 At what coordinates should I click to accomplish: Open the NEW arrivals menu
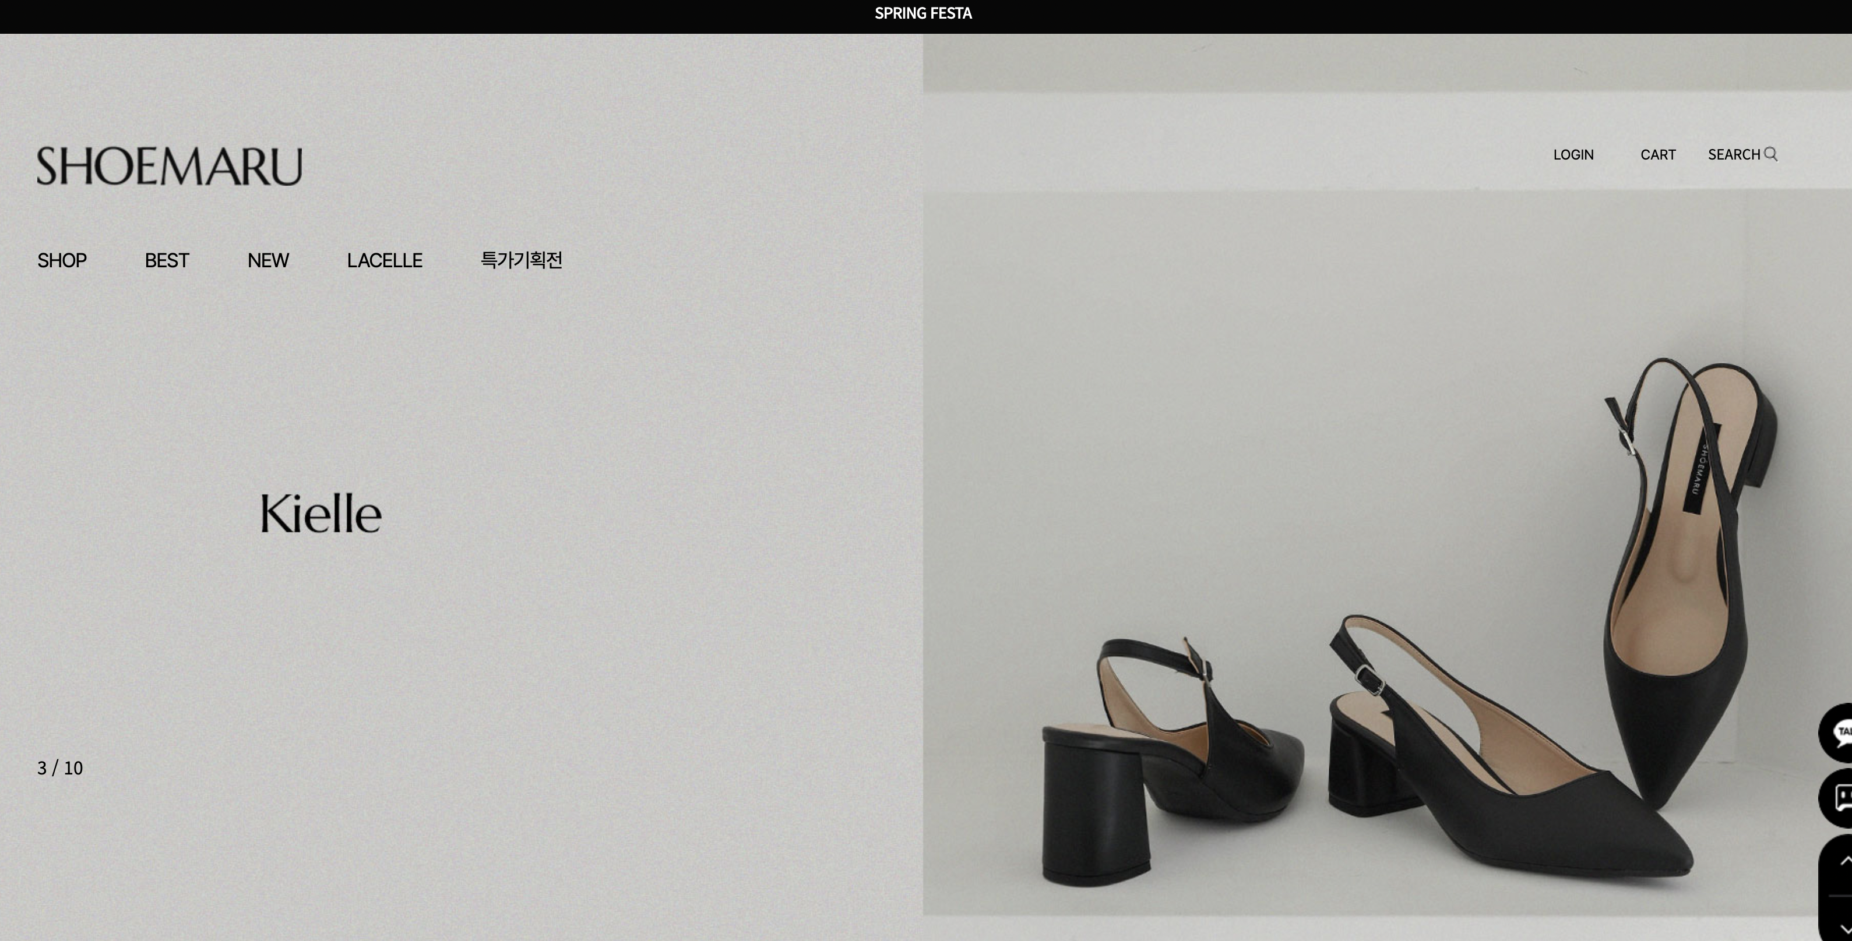[x=268, y=260]
